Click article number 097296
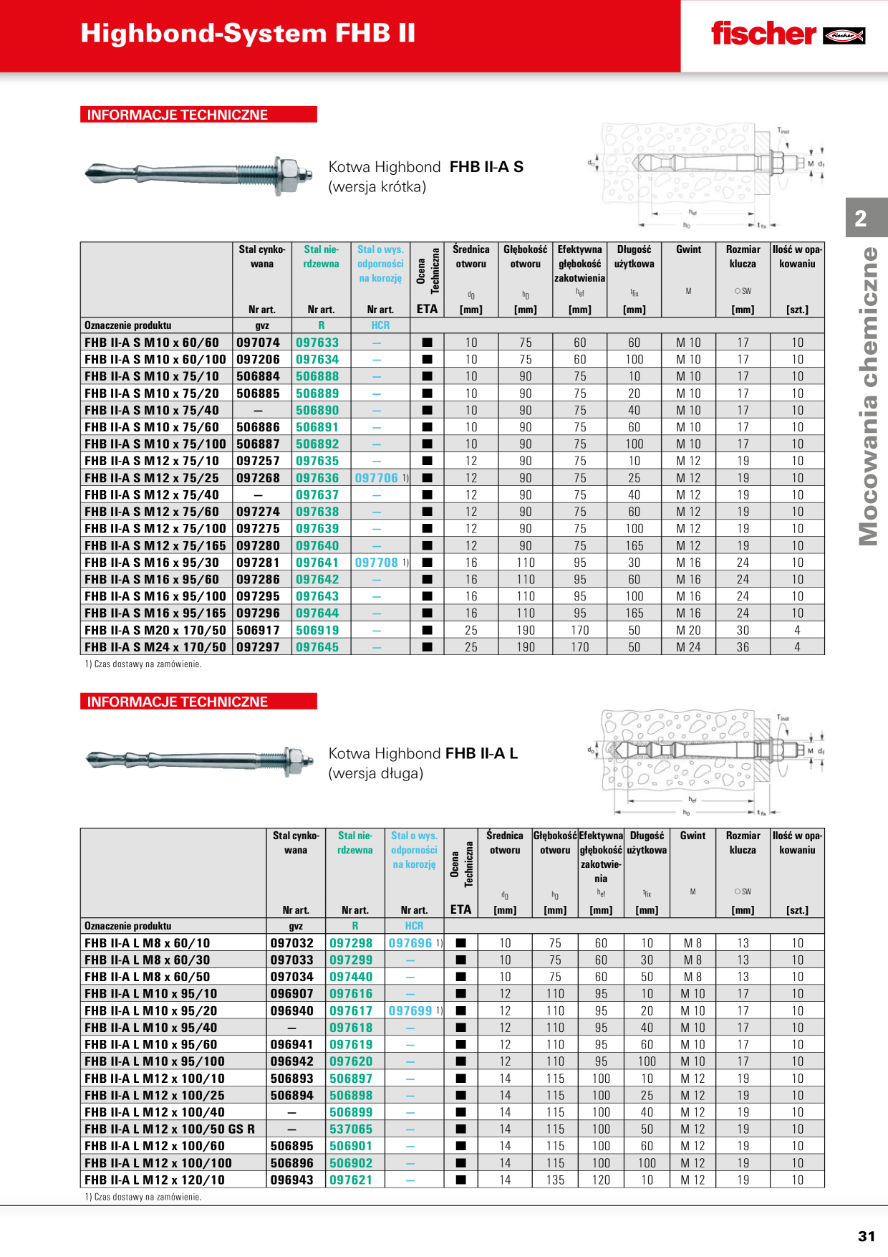 coord(259,613)
